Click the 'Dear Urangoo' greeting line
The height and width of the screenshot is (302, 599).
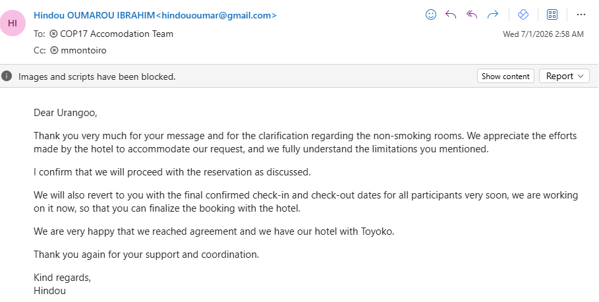coord(65,113)
